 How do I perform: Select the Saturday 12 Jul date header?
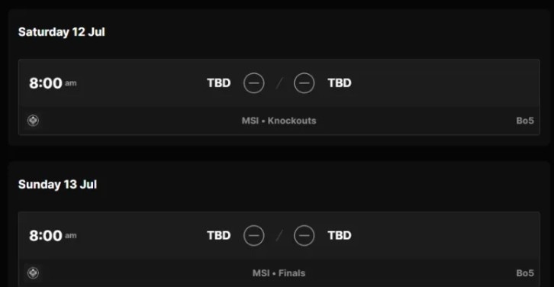[x=62, y=32]
